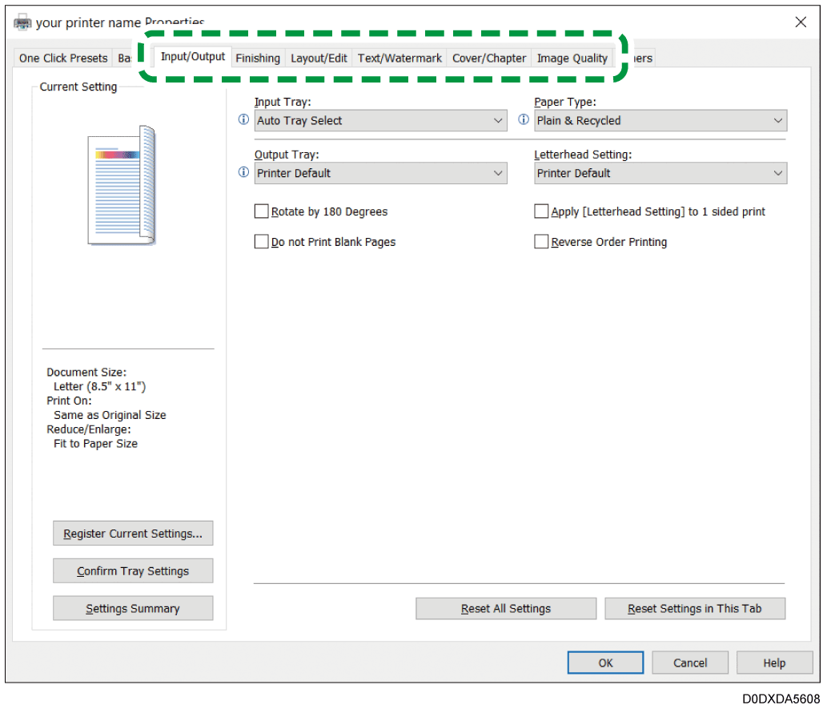823x709 pixels.
Task: Switch to the Finishing tab
Action: click(258, 58)
